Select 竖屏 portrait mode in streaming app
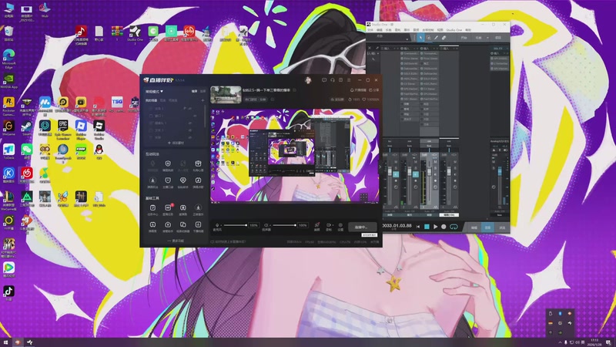Viewport: 616px width, 347px height. (x=203, y=91)
